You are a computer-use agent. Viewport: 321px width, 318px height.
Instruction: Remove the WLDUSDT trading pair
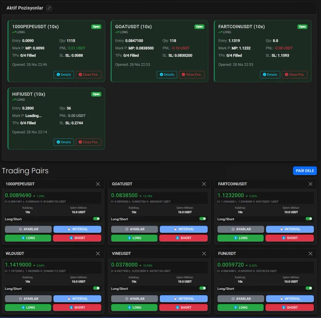98,253
